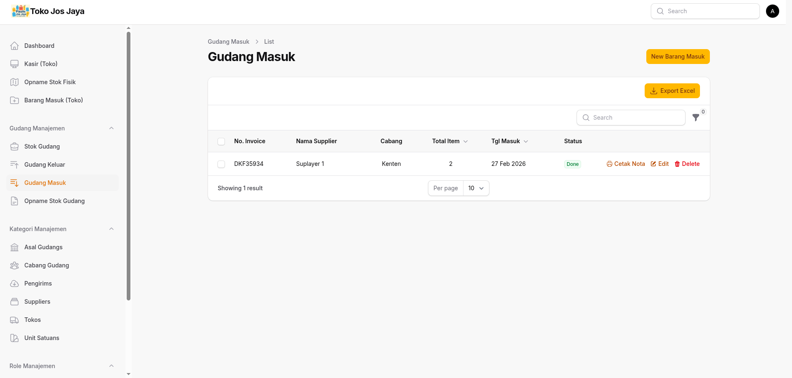Image resolution: width=792 pixels, height=378 pixels.
Task: Open the user avatar menu labeled A
Action: (x=772, y=11)
